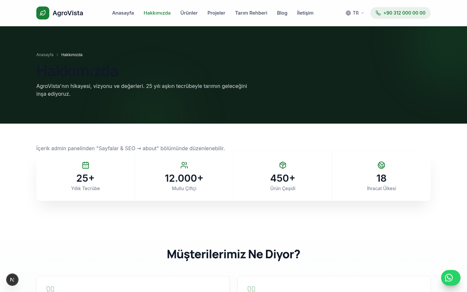Open the Blog page
Screen dimensions: 467x292
[x=282, y=13]
